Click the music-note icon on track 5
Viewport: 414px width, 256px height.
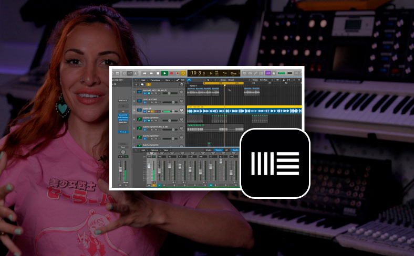pyautogui.click(x=139, y=129)
